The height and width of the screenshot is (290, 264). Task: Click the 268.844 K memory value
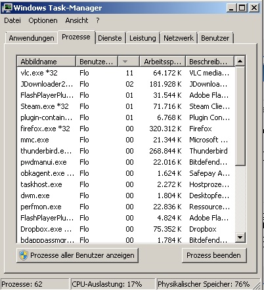click(165, 151)
